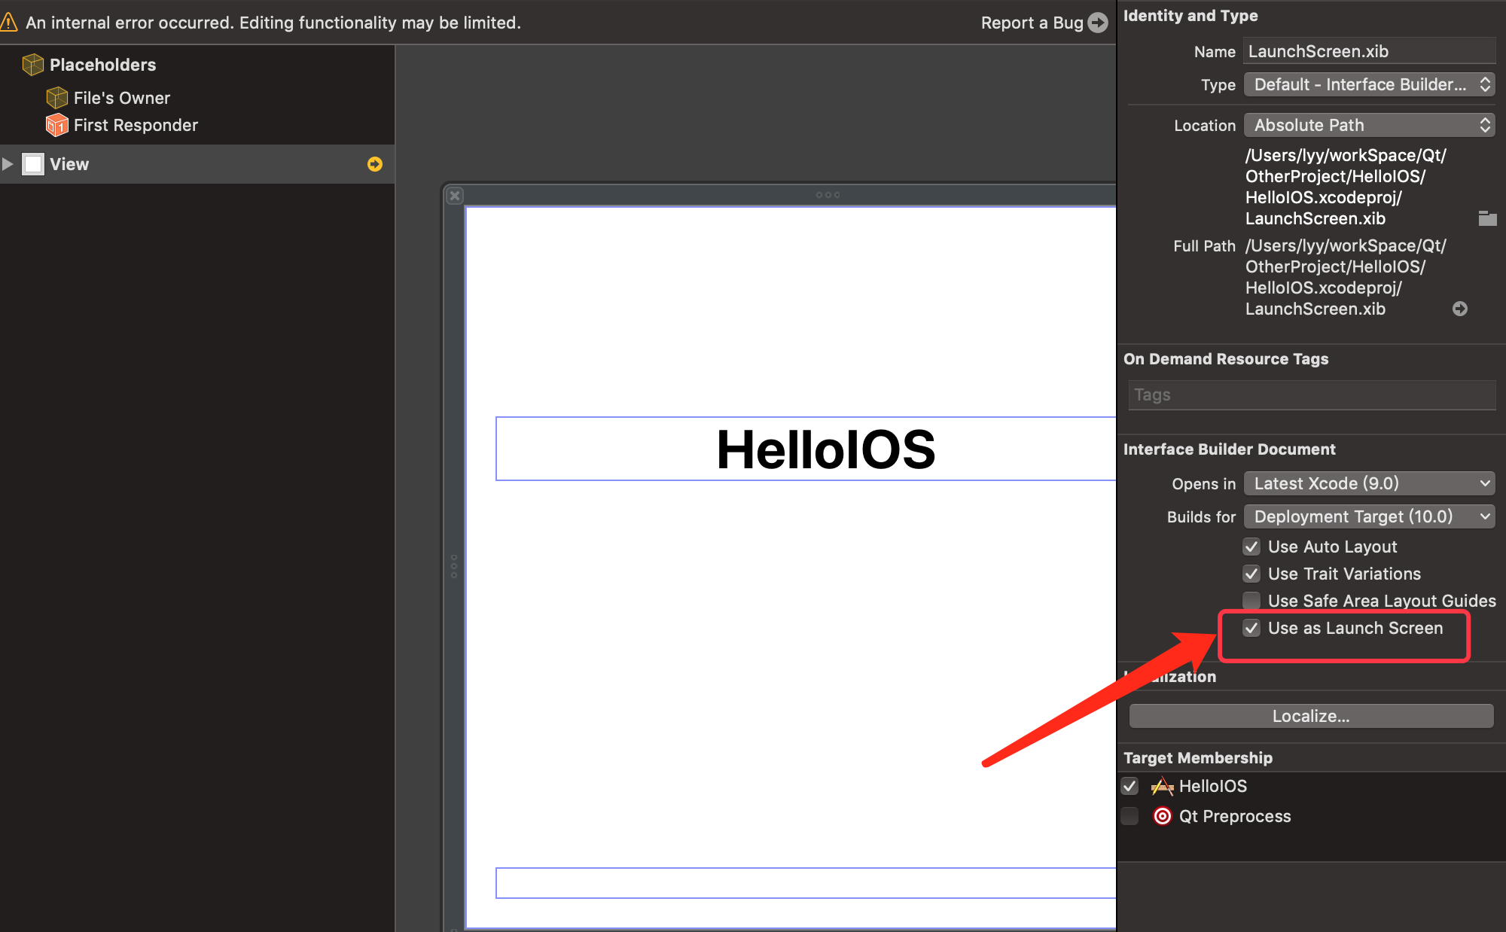Viewport: 1506px width, 932px height.
Task: Expand the View disclosure triangle
Action: click(8, 164)
